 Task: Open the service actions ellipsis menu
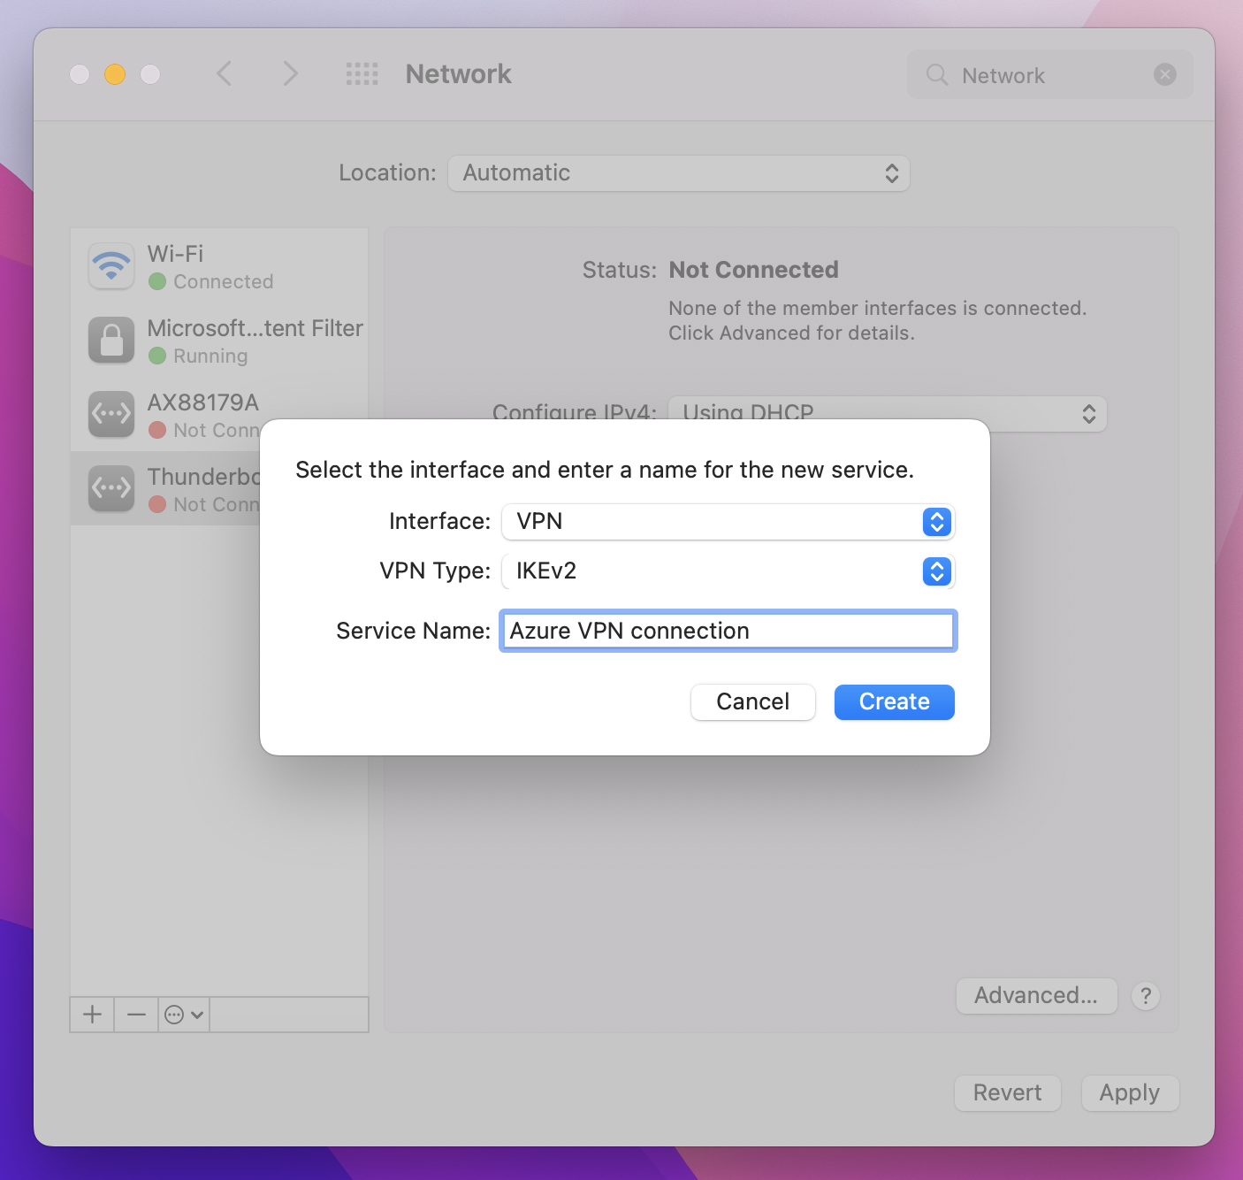click(183, 1014)
